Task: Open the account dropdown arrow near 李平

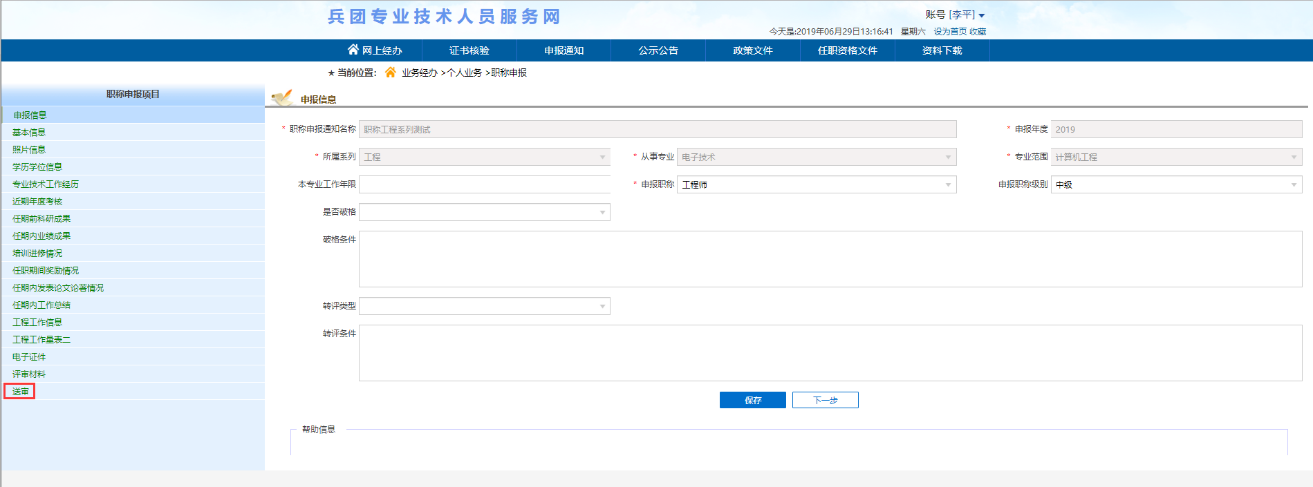Action: [982, 15]
